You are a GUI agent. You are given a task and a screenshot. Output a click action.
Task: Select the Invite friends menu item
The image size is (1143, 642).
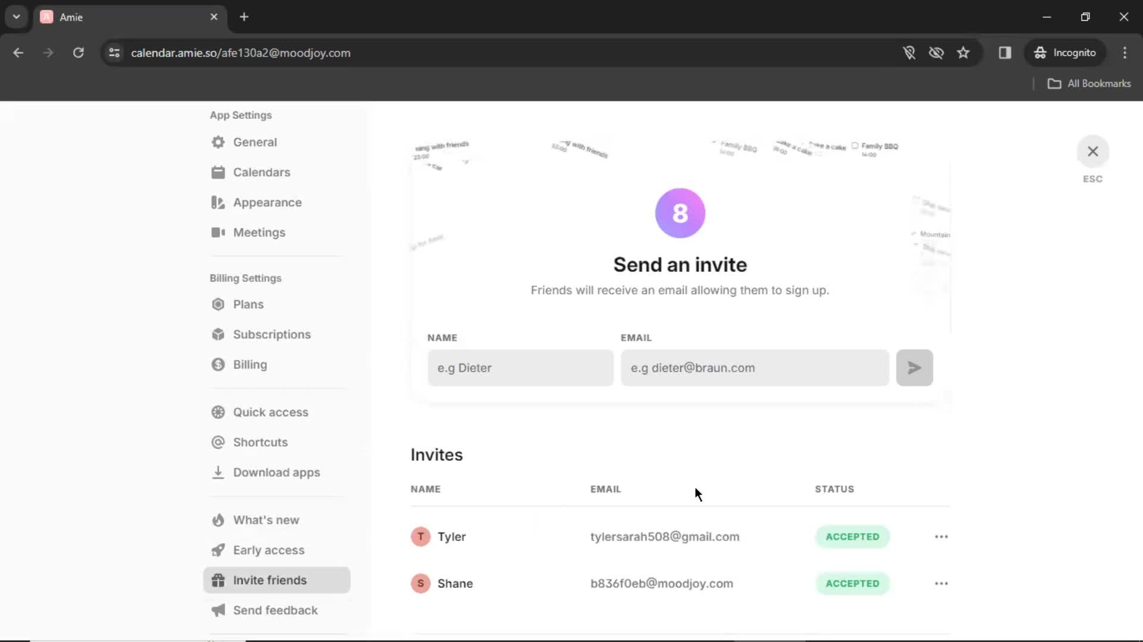(270, 580)
